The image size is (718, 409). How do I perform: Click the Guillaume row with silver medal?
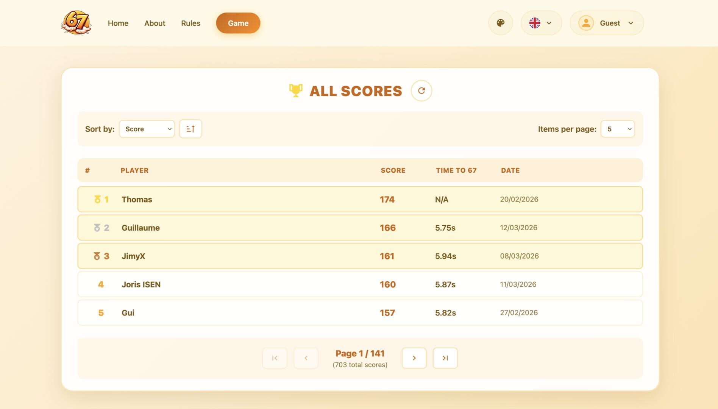click(x=360, y=228)
